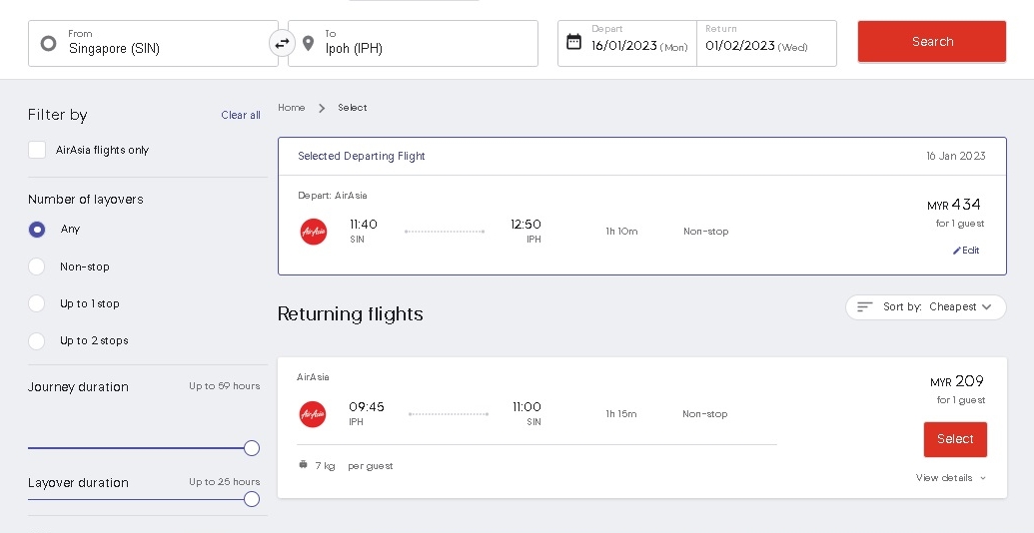The height and width of the screenshot is (533, 1034).
Task: Open the Depart date 16/01/2023 field
Action: pos(627,44)
